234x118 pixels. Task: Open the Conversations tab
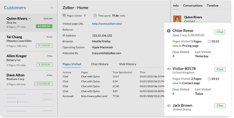pyautogui.click(x=193, y=6)
